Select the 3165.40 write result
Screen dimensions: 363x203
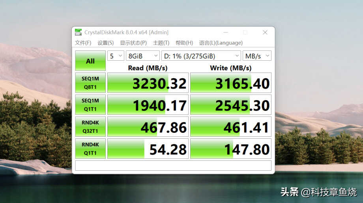tap(231, 83)
